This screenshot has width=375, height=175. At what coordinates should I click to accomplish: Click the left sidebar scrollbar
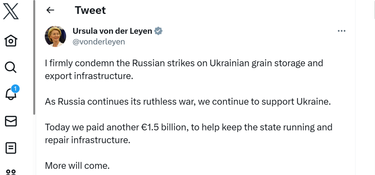click(34, 58)
